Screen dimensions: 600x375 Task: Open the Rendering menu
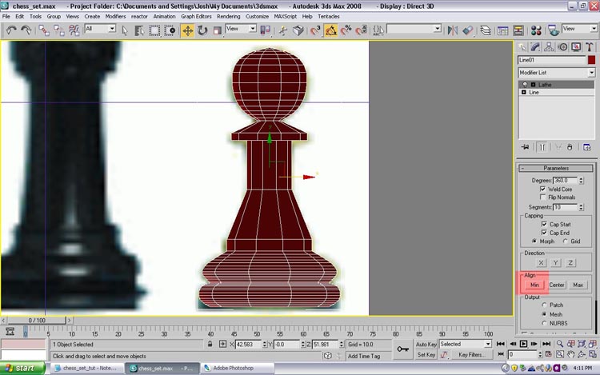228,16
